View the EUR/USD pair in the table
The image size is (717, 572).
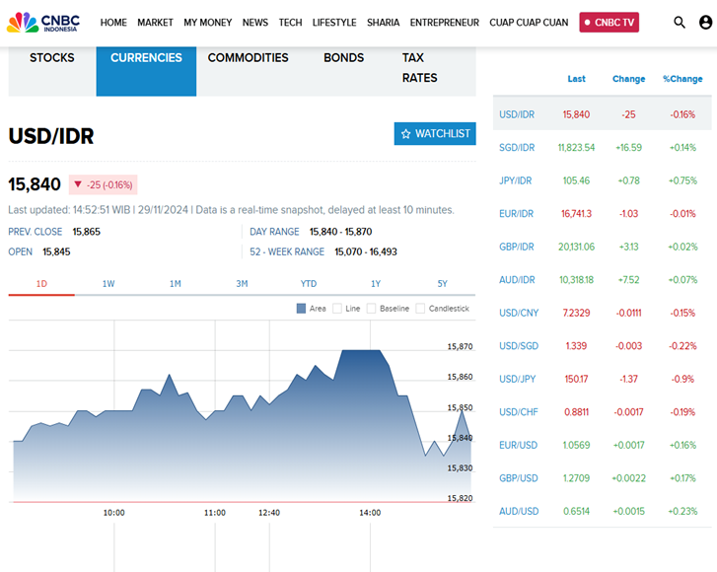518,445
